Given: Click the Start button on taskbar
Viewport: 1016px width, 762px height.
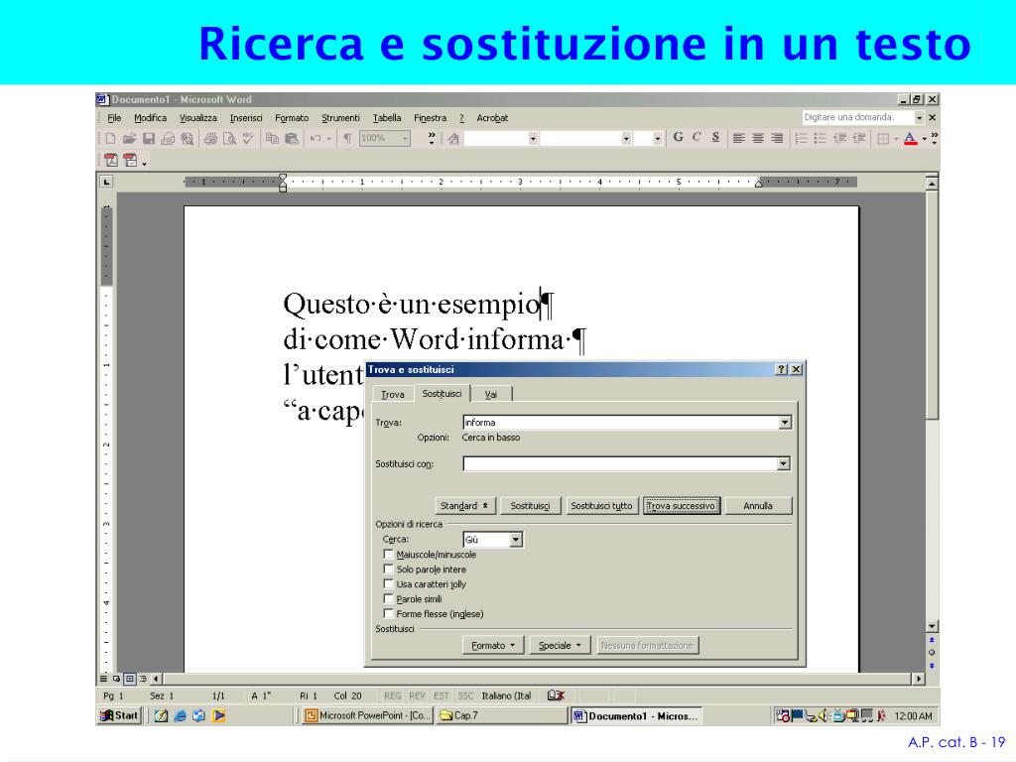Looking at the screenshot, I should 119,715.
